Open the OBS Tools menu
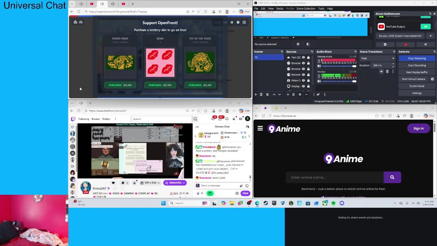Viewport: 437px width, 246px height. point(321,9)
